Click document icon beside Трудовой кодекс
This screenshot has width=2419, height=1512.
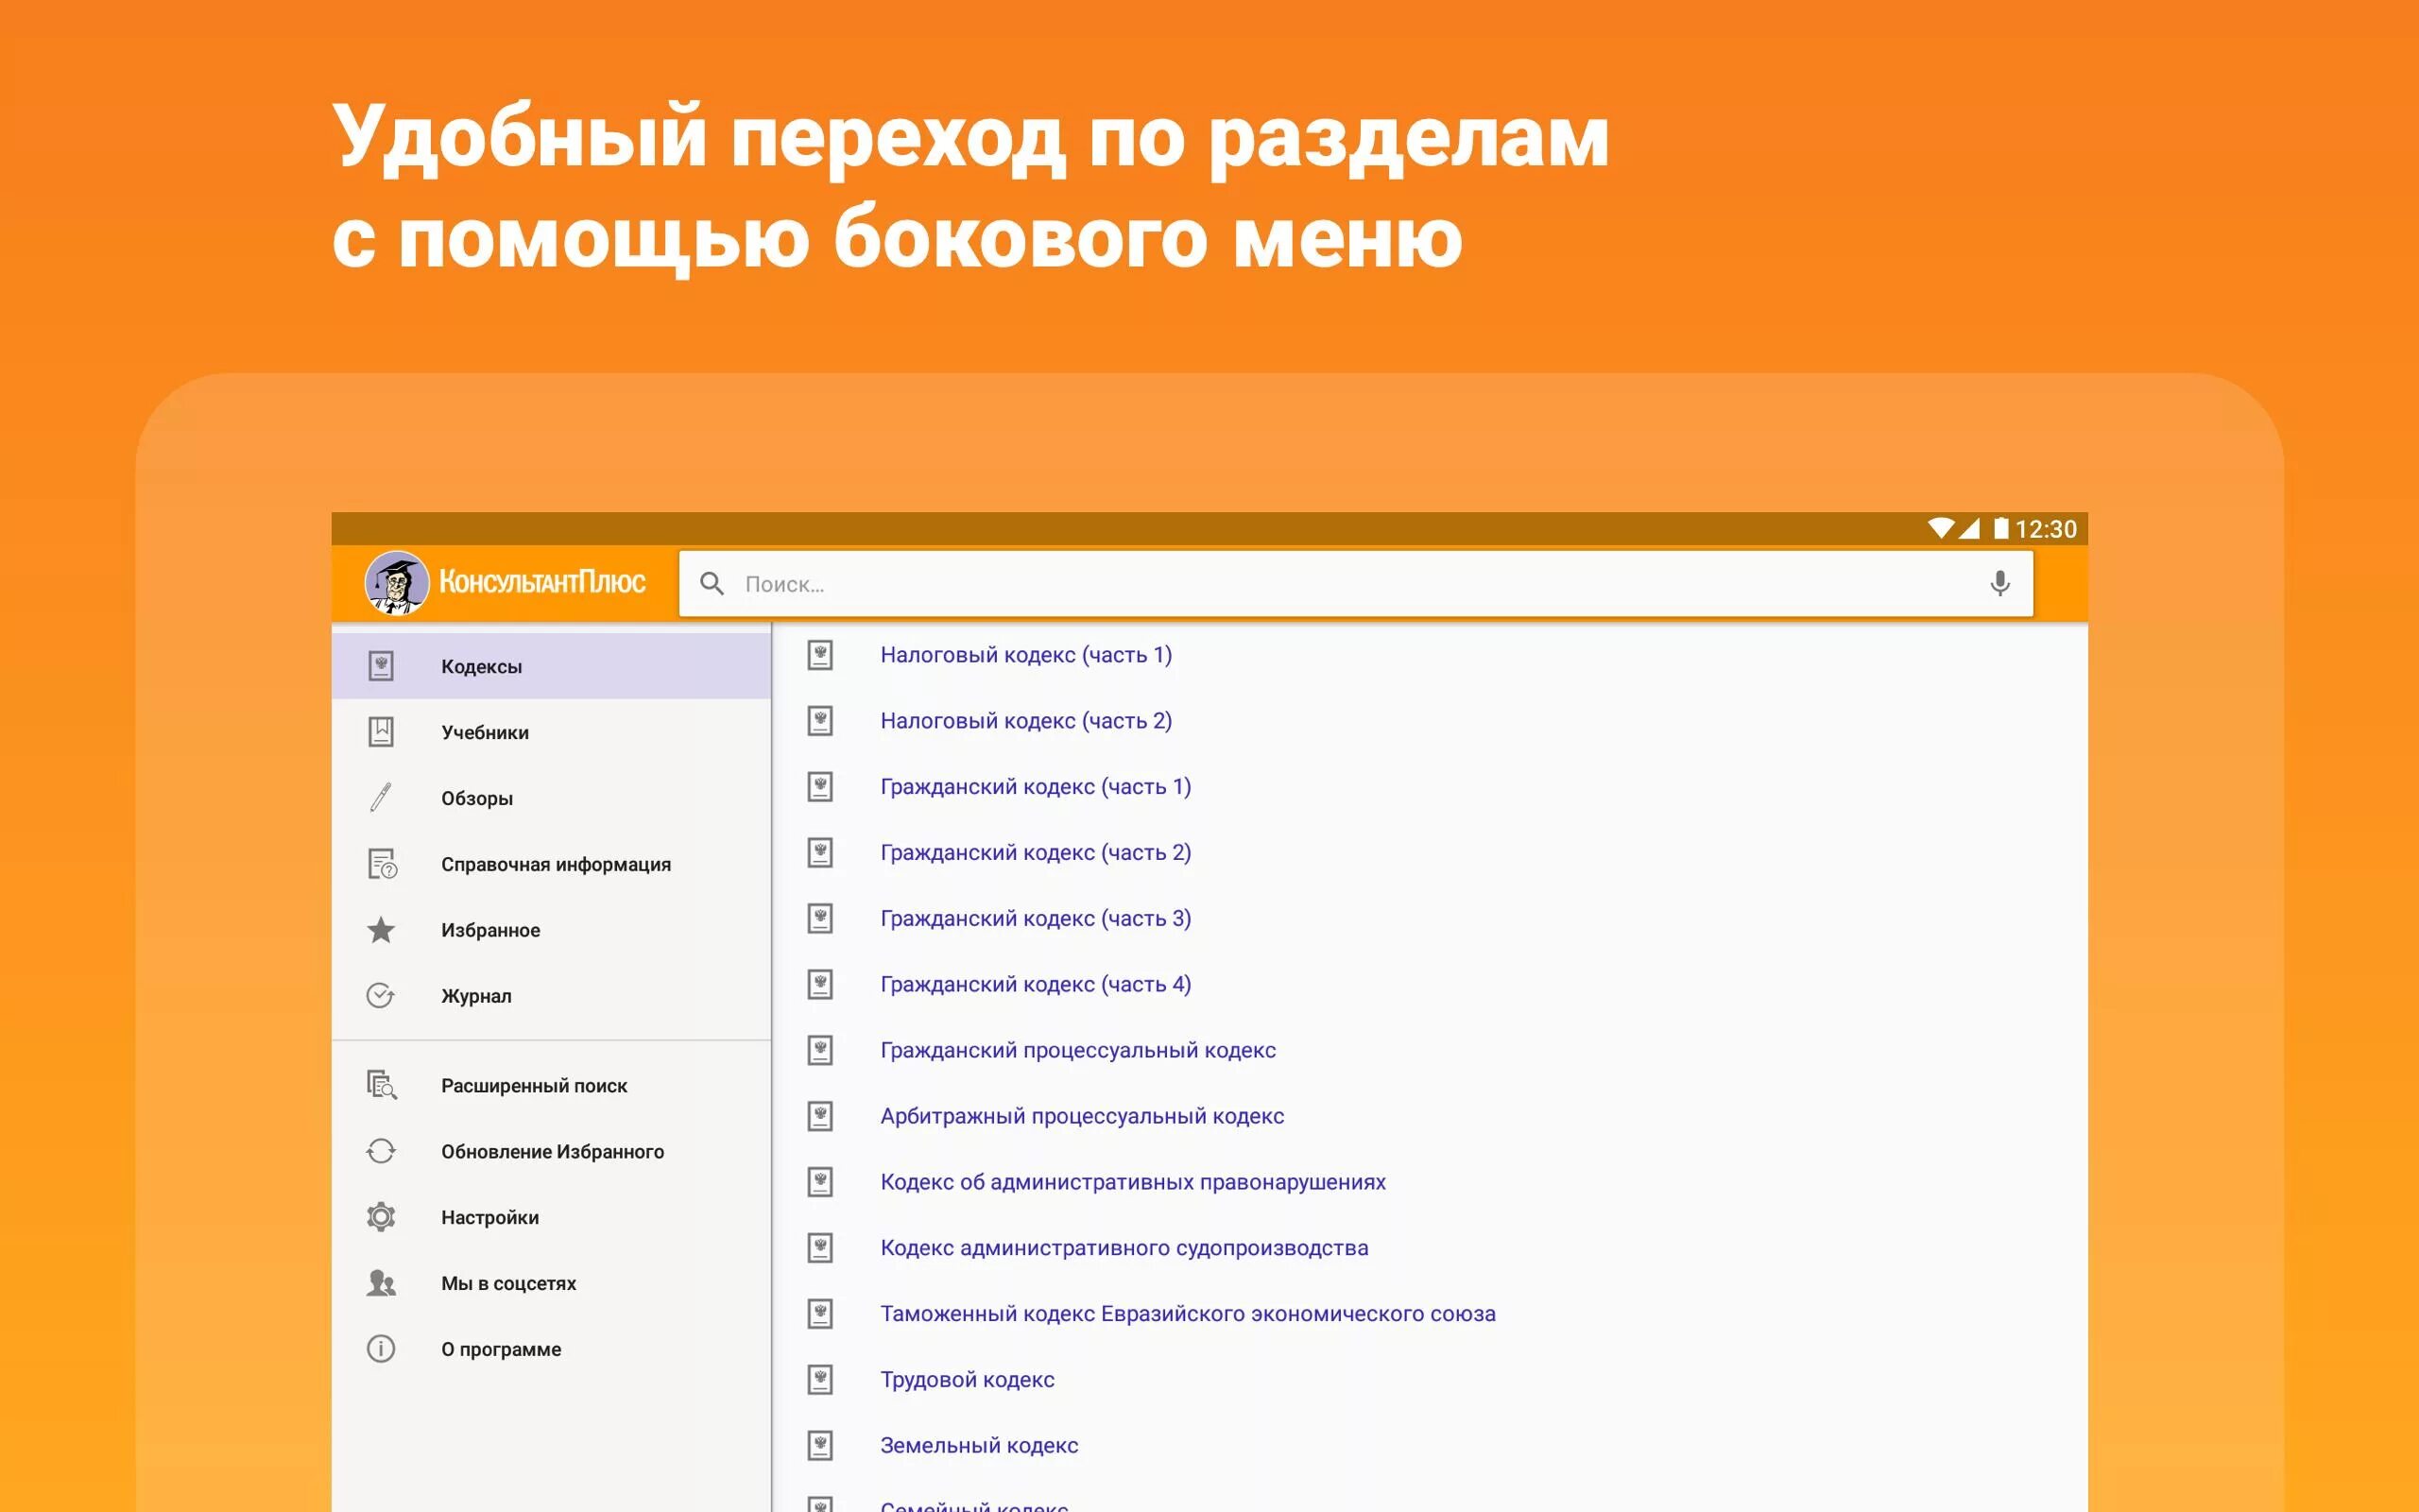[820, 1379]
